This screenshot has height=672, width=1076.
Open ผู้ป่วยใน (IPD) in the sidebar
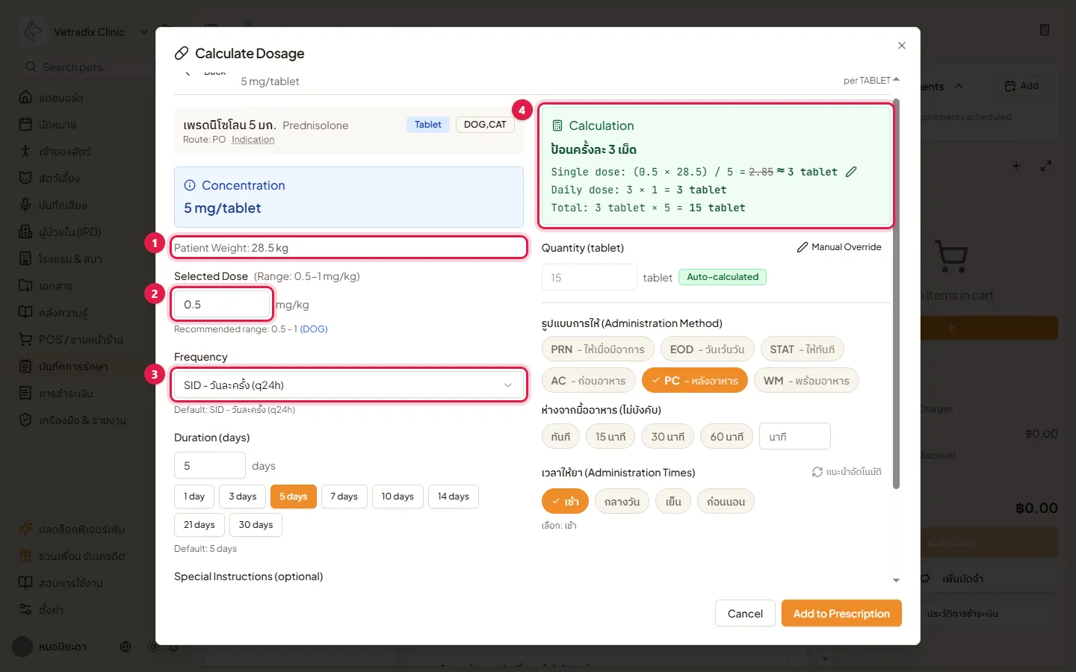(x=69, y=232)
